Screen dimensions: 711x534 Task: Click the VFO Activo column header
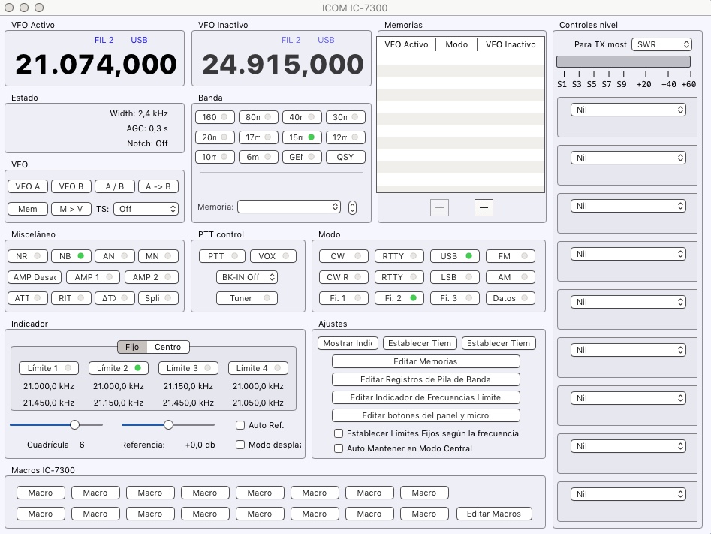coord(406,44)
